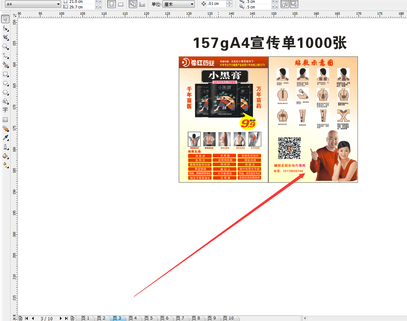This screenshot has height=321, width=407.
Task: Add a page before the first page
Action: pos(20,318)
